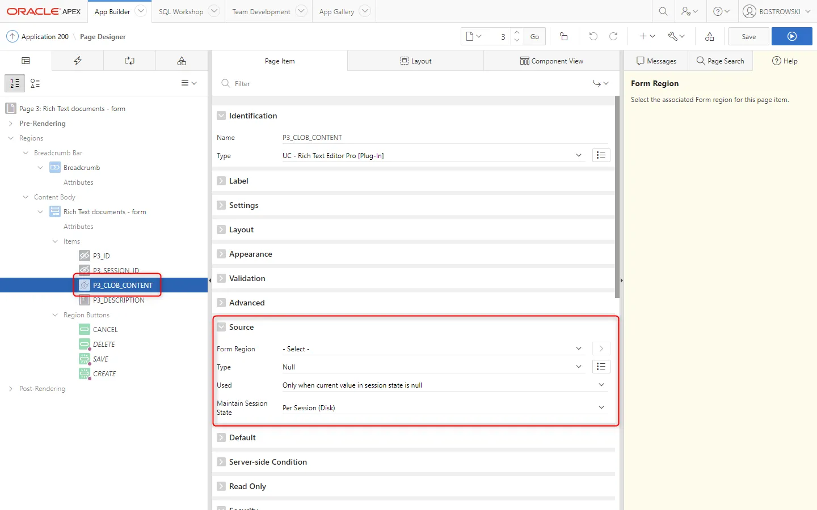Open the Shared Components icon in toolbar

pos(709,36)
